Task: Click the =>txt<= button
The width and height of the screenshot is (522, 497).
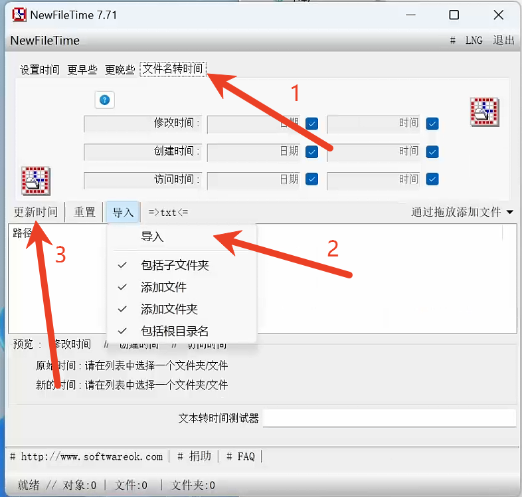Action: tap(168, 212)
